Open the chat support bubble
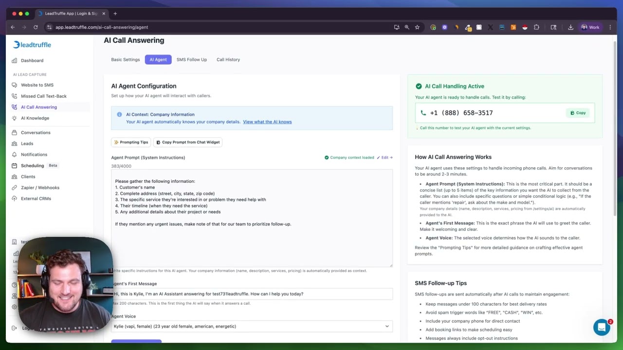 602,327
